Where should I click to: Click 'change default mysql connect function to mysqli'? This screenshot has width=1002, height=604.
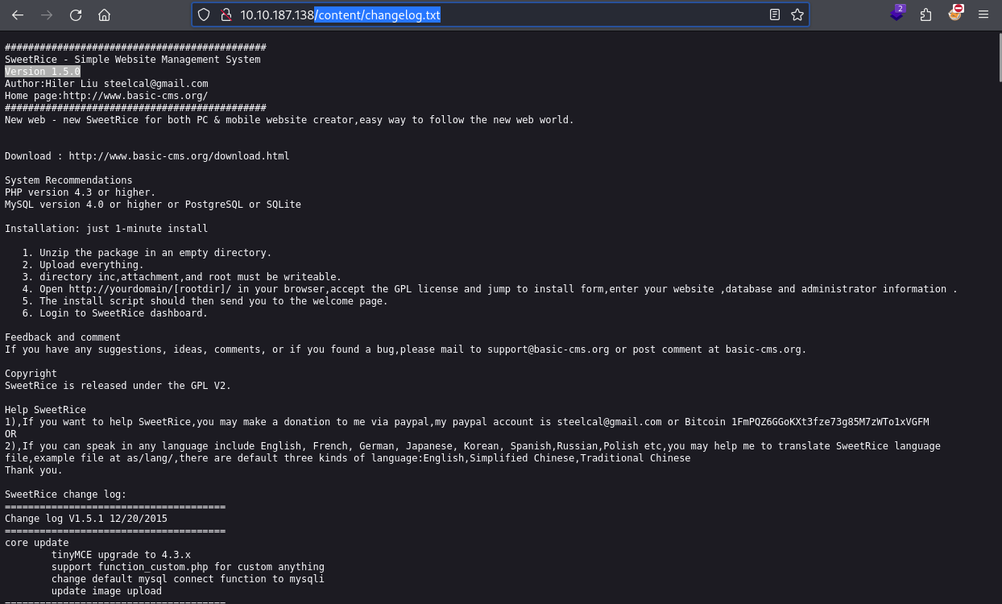coord(188,579)
